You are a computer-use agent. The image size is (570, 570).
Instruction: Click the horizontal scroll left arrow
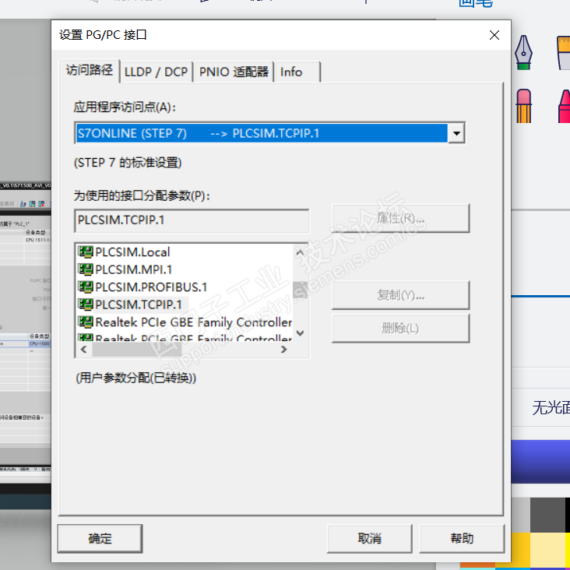[83, 350]
